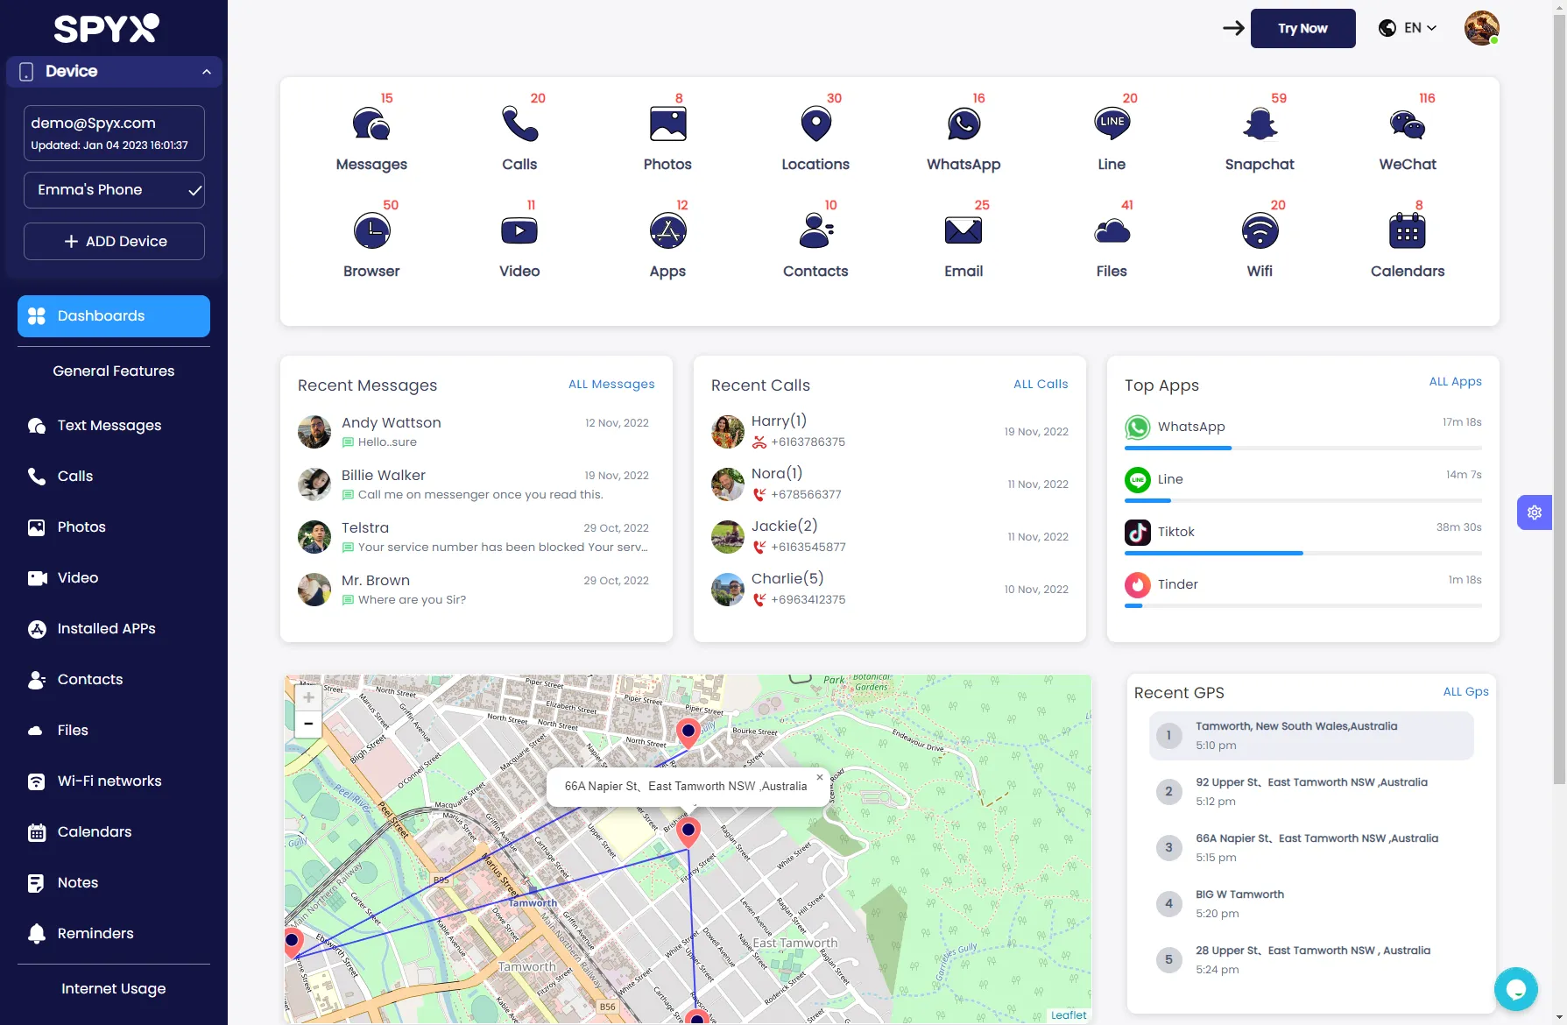Image resolution: width=1567 pixels, height=1025 pixels.
Task: Open the Line feature icon
Action: [x=1111, y=123]
